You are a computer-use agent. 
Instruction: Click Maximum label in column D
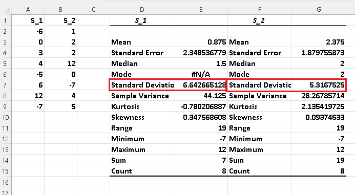coord(128,150)
